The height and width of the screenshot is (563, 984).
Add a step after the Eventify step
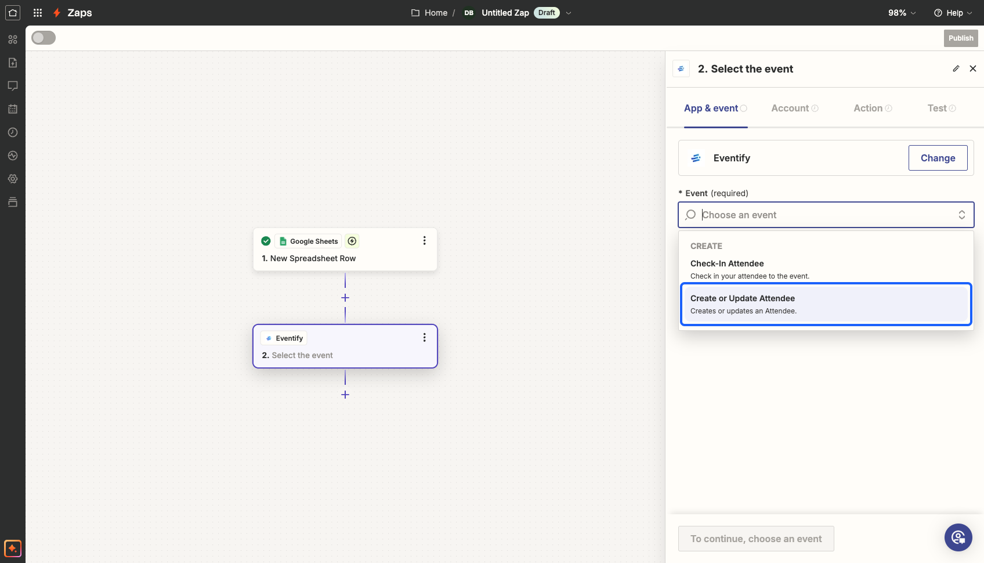(x=345, y=395)
